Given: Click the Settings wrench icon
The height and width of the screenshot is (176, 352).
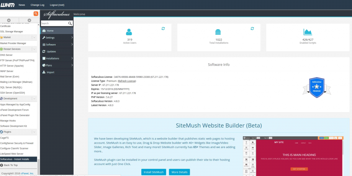Looking at the screenshot, I should point(44,38).
